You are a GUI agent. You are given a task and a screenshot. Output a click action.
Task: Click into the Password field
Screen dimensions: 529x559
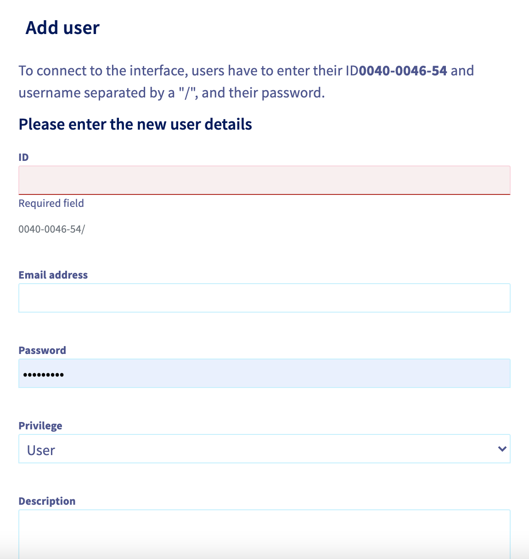[264, 373]
